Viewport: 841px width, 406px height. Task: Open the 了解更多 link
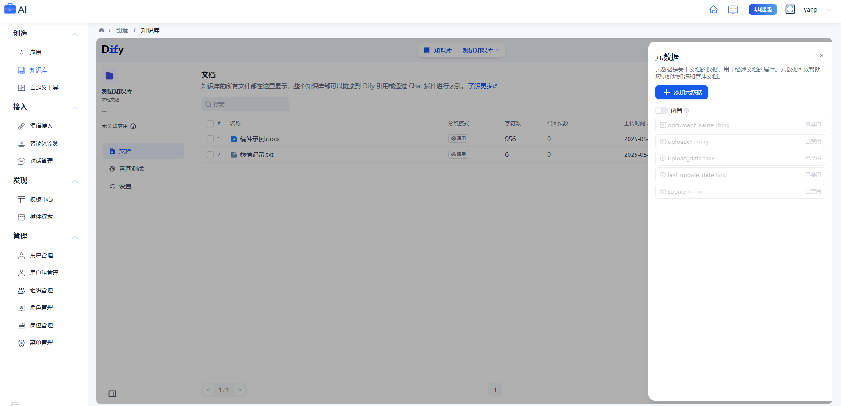click(482, 86)
